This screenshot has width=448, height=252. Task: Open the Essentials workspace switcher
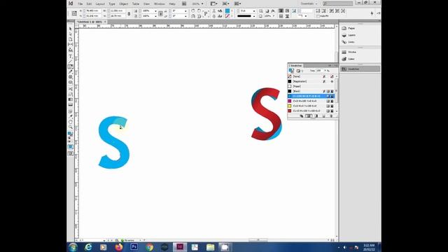(x=309, y=3)
